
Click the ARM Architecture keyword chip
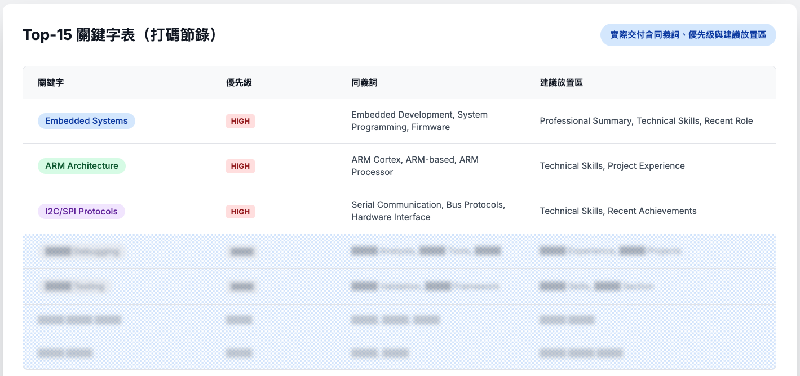tap(82, 166)
